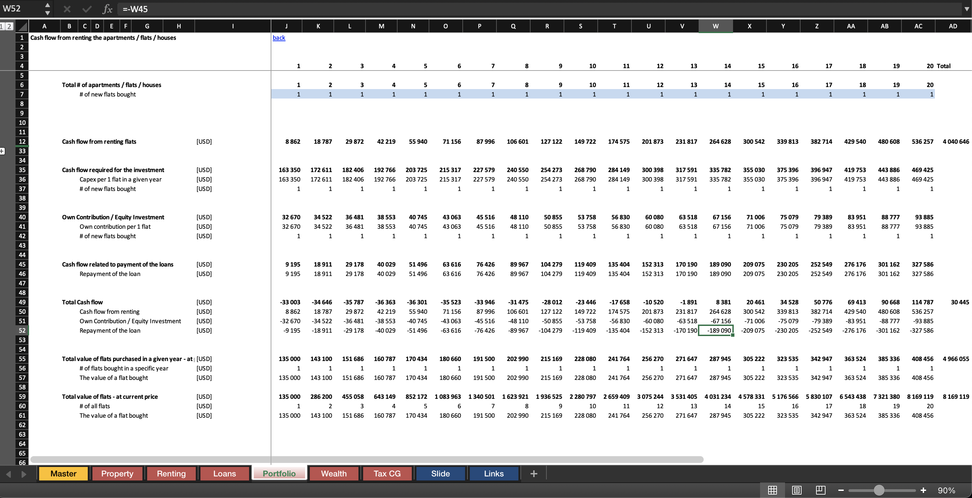Select 'The value of a flat bought' row 57
Image resolution: width=972 pixels, height=498 pixels.
point(114,378)
